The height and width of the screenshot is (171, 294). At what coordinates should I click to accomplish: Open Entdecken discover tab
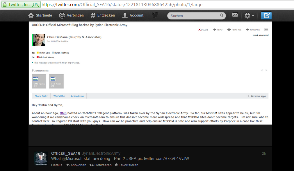pos(103,15)
